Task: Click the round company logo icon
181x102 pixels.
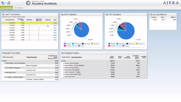Action: [28, 3]
